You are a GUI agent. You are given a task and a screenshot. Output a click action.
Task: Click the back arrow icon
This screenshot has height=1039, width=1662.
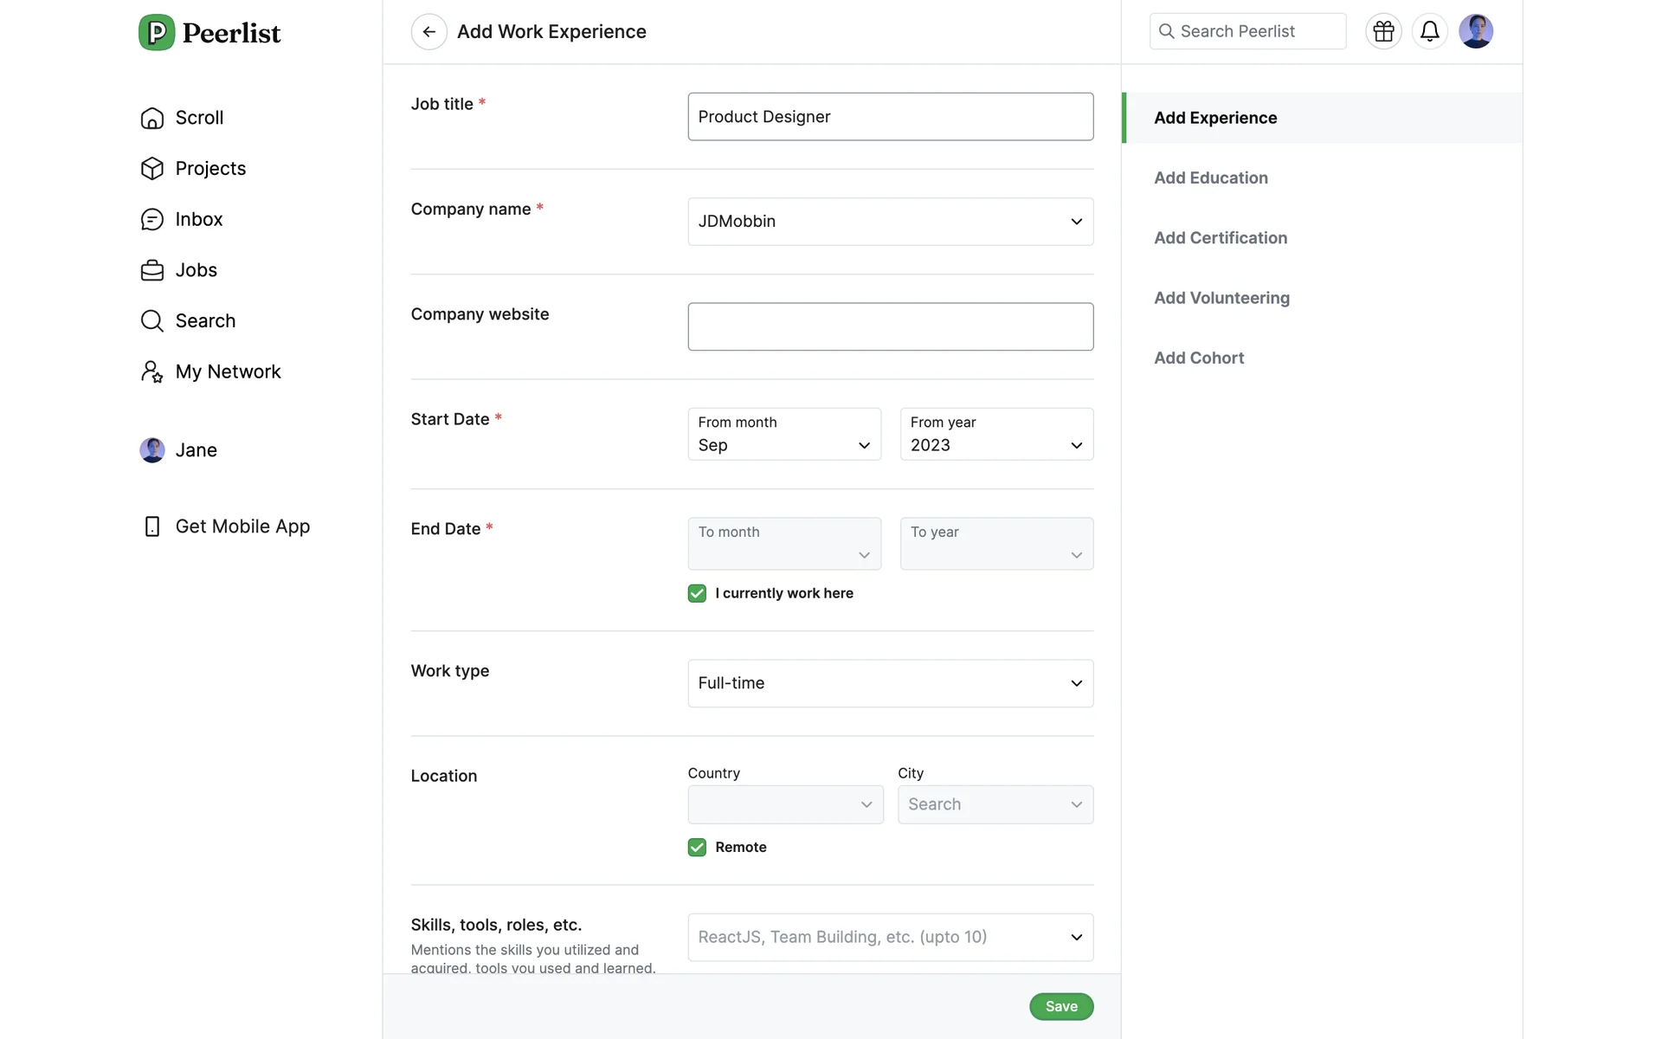(428, 32)
